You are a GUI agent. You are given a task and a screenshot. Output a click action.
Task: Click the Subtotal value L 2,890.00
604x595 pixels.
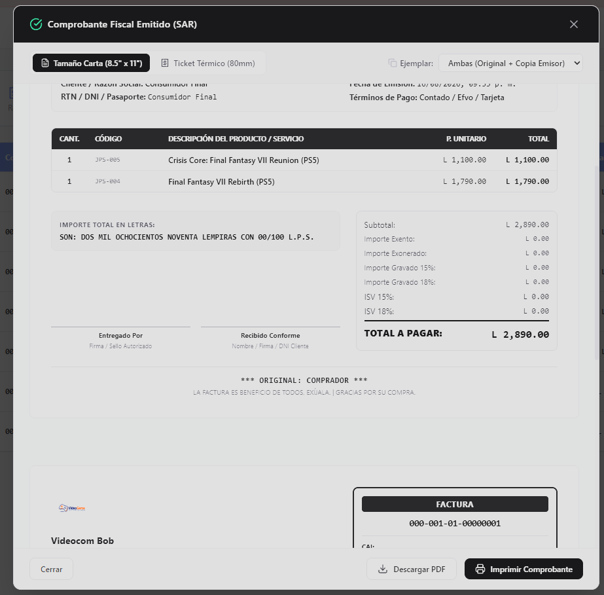point(527,225)
